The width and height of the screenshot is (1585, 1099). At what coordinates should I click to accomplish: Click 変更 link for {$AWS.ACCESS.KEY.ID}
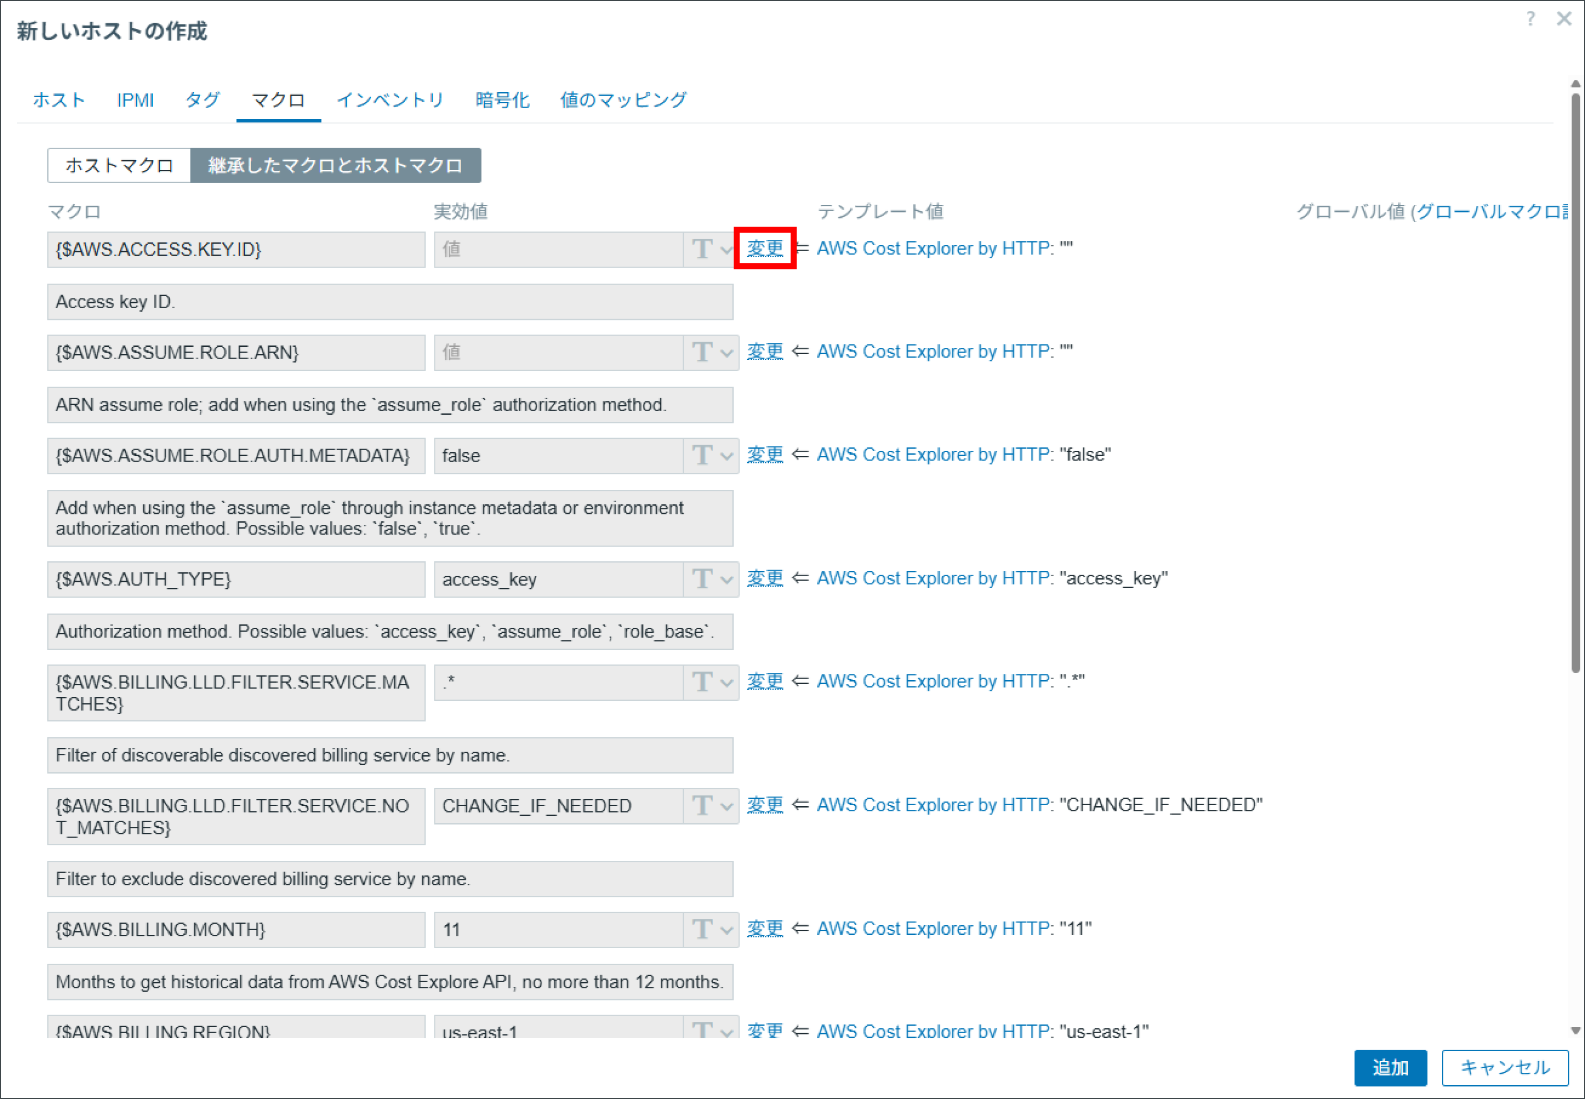tap(765, 248)
